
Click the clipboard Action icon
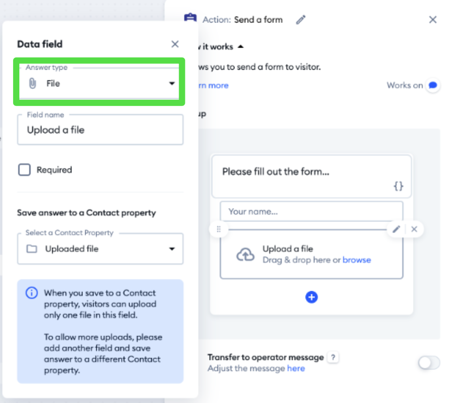[190, 18]
